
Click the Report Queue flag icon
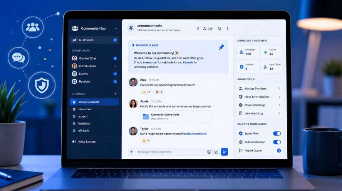241,151
